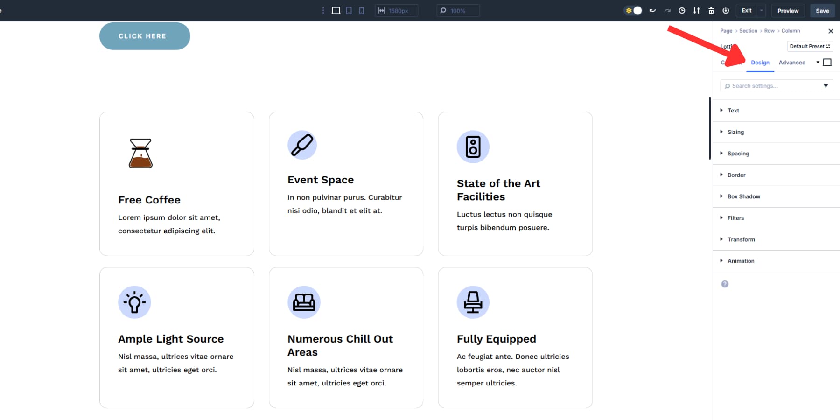The height and width of the screenshot is (420, 840).
Task: Click the redo icon in the toolbar
Action: click(x=667, y=10)
